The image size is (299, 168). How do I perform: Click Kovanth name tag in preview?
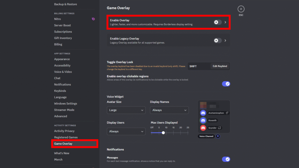213,120
